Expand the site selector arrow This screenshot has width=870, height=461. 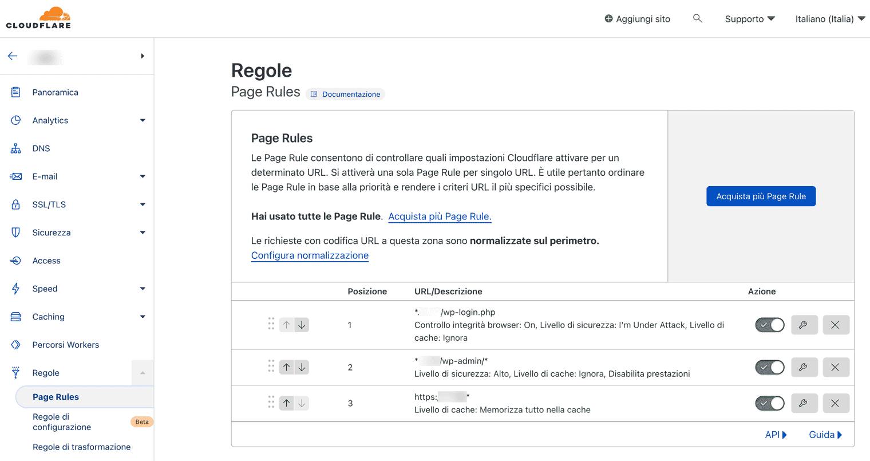coord(143,56)
